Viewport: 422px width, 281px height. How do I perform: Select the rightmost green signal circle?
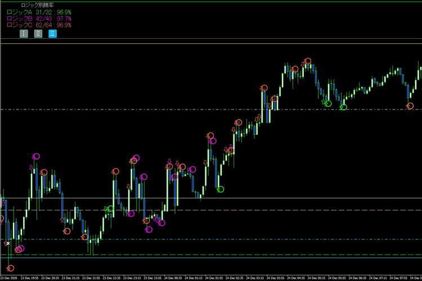[x=344, y=107]
